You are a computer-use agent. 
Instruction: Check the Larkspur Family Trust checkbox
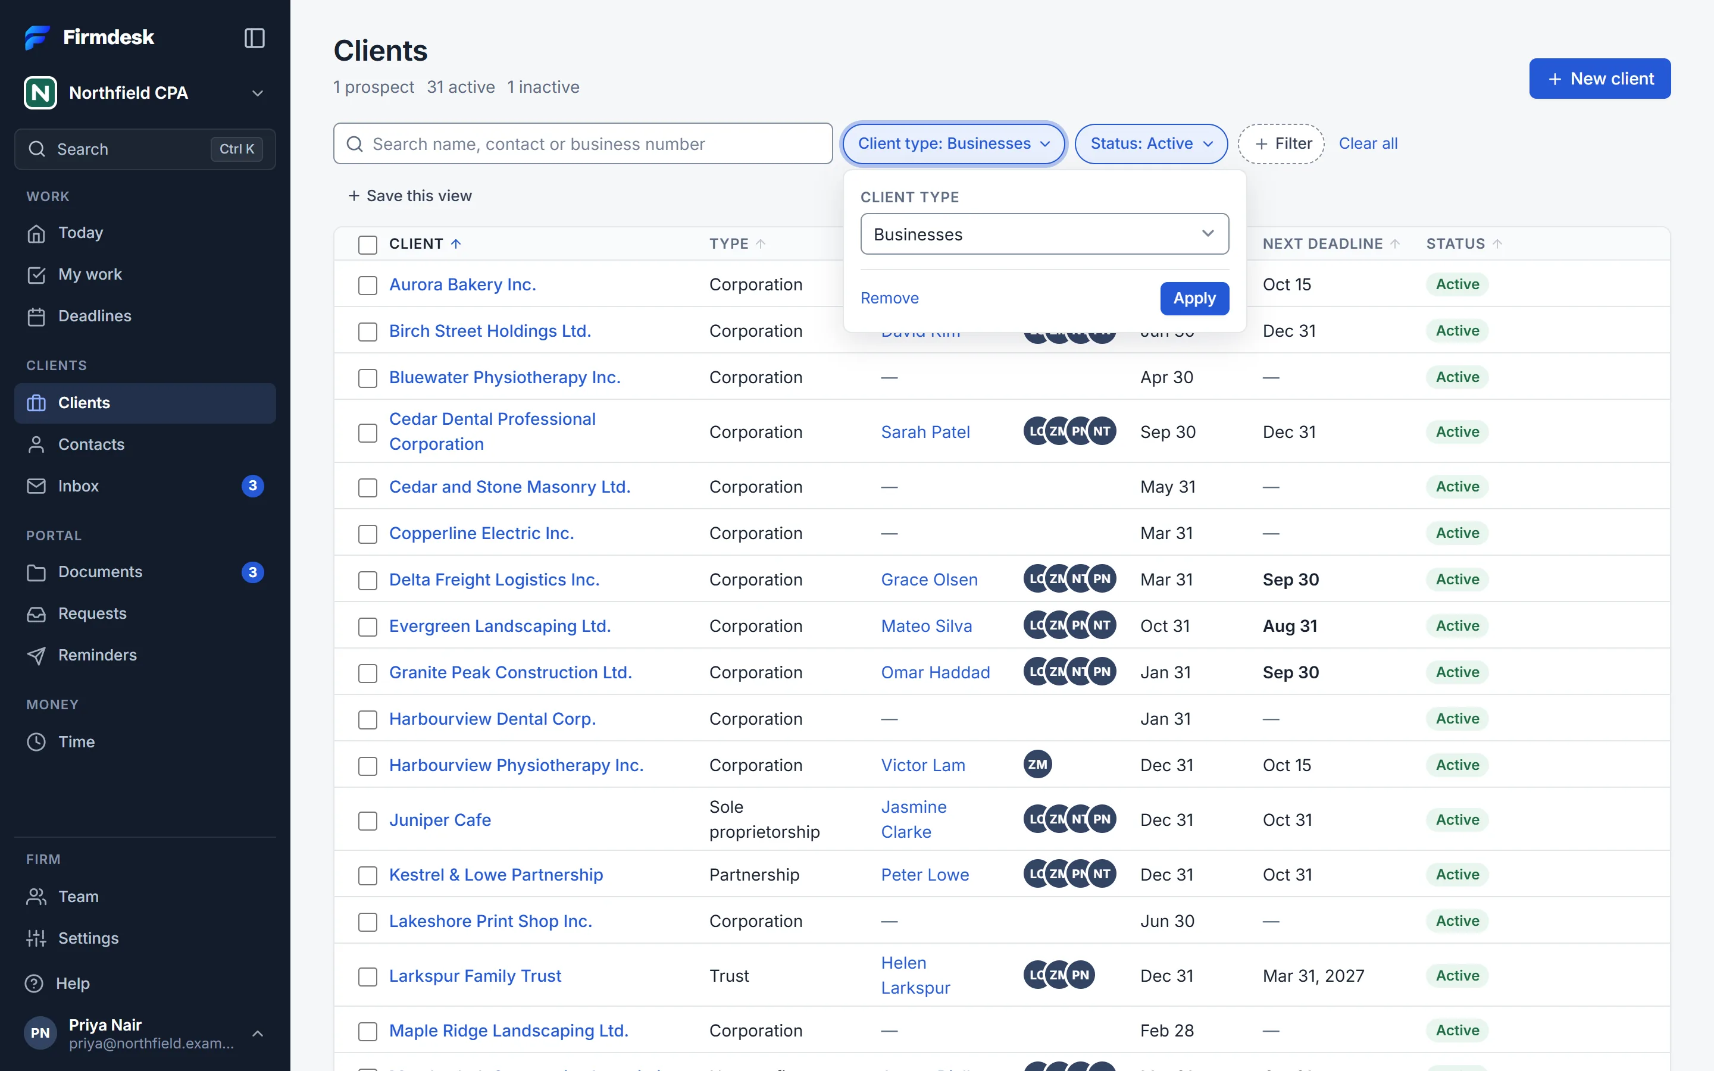pos(368,977)
